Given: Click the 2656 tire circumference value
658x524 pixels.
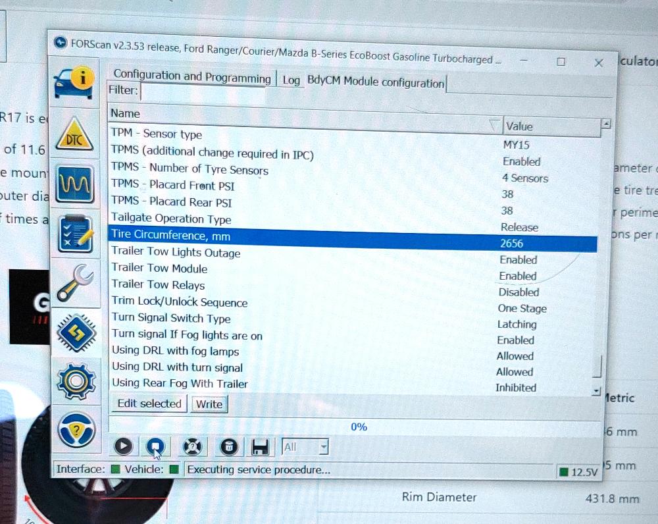Looking at the screenshot, I should (x=512, y=244).
